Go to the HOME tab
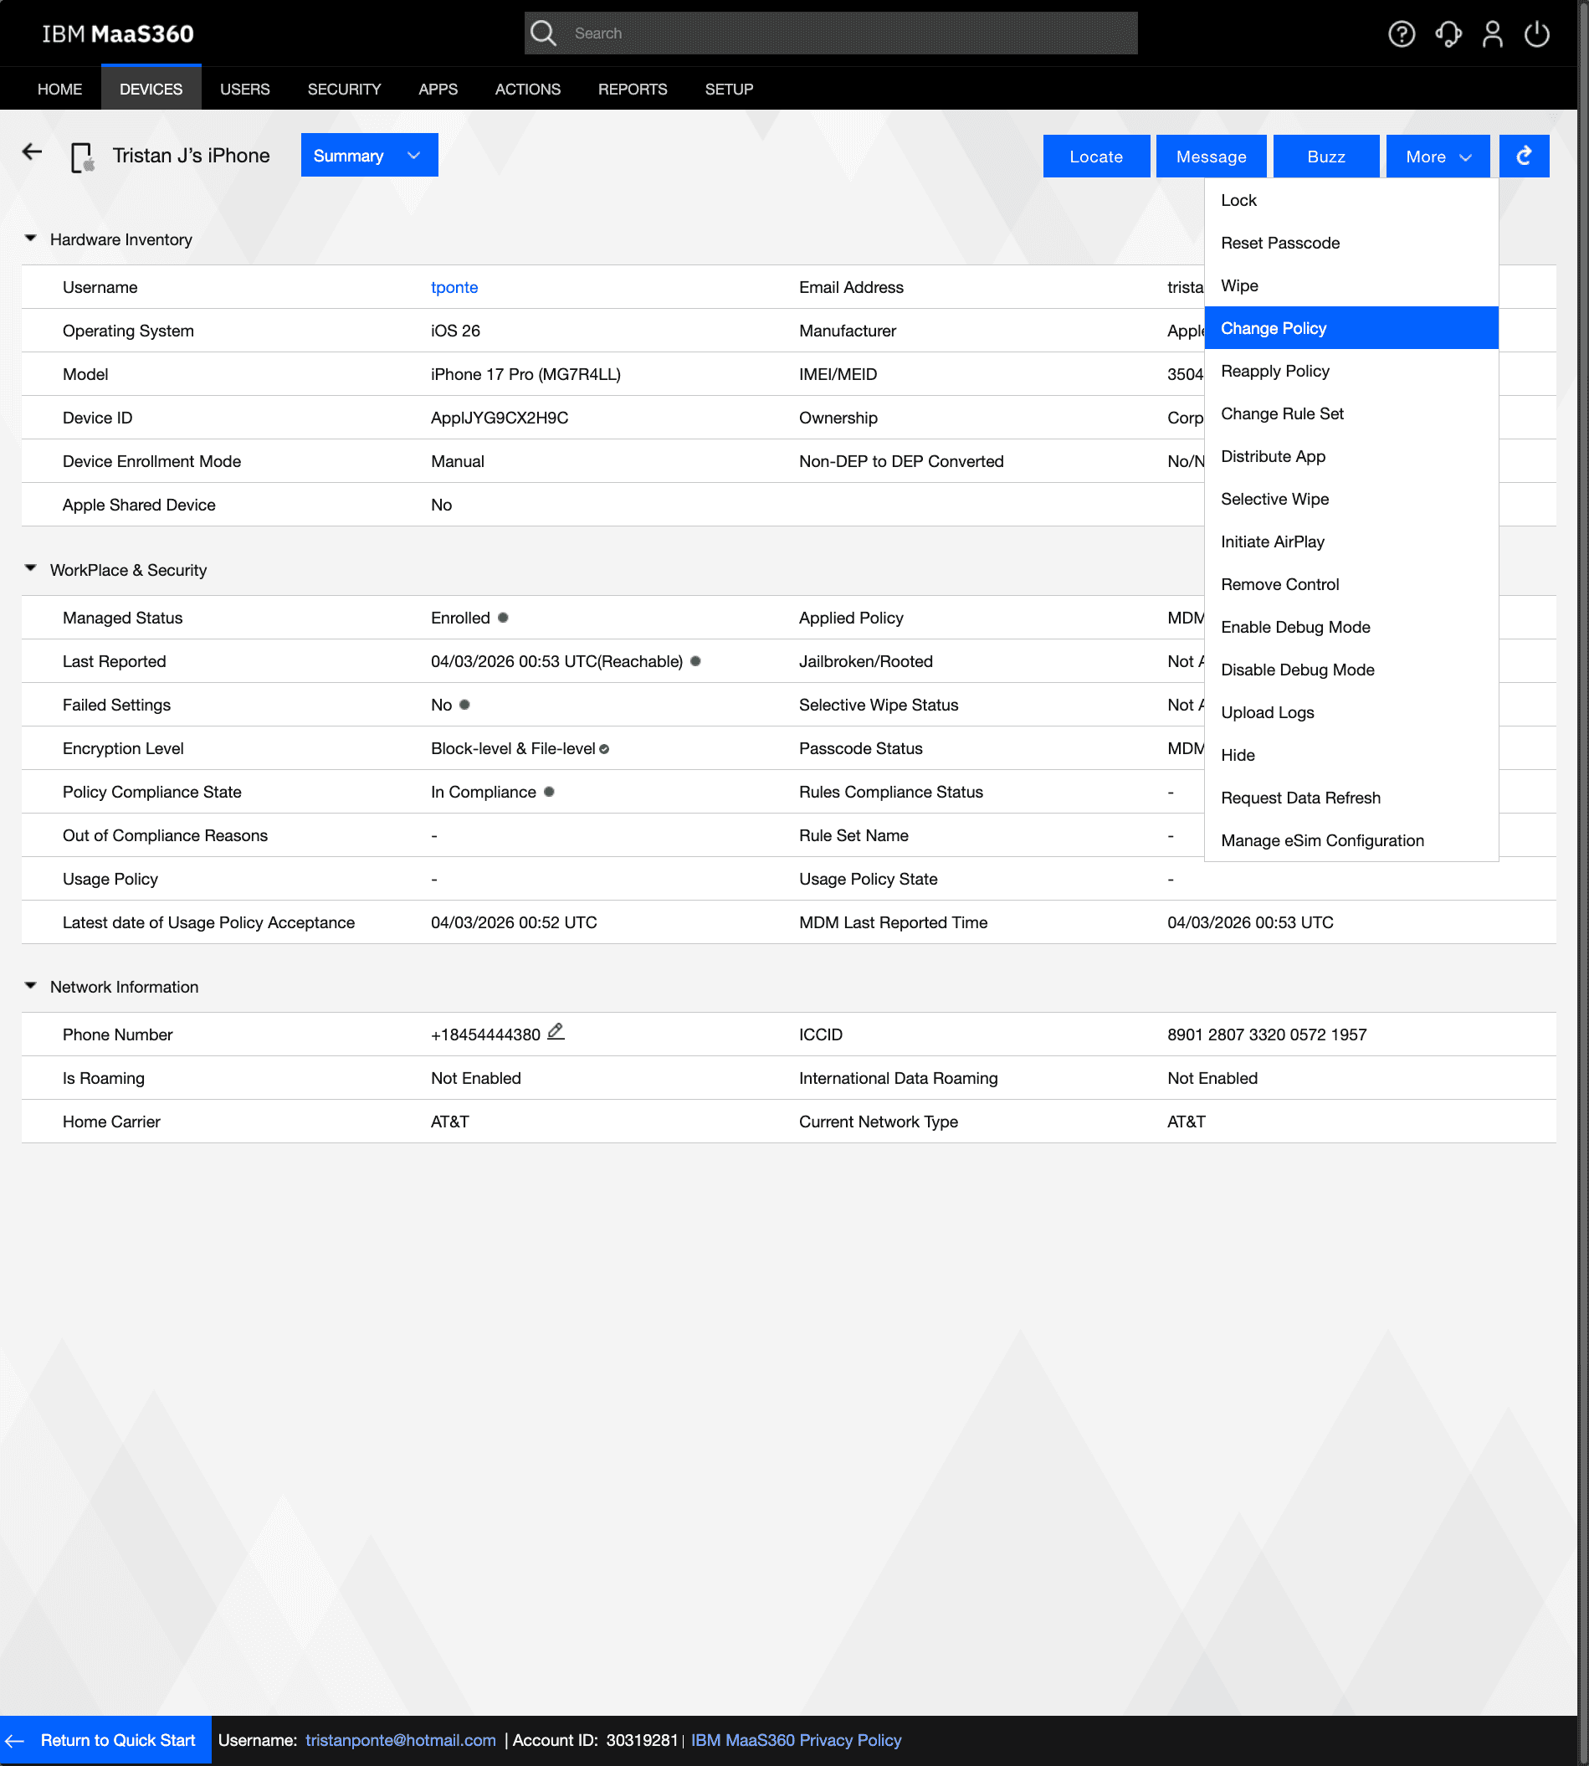Screen dimensions: 1589x1766 59,89
